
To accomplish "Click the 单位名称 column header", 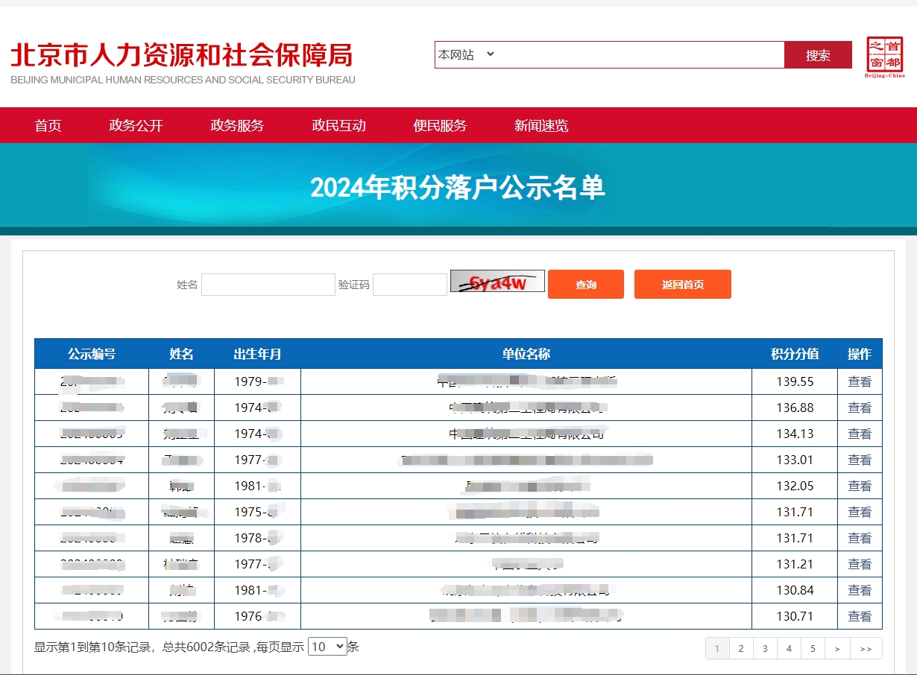I will coord(526,354).
